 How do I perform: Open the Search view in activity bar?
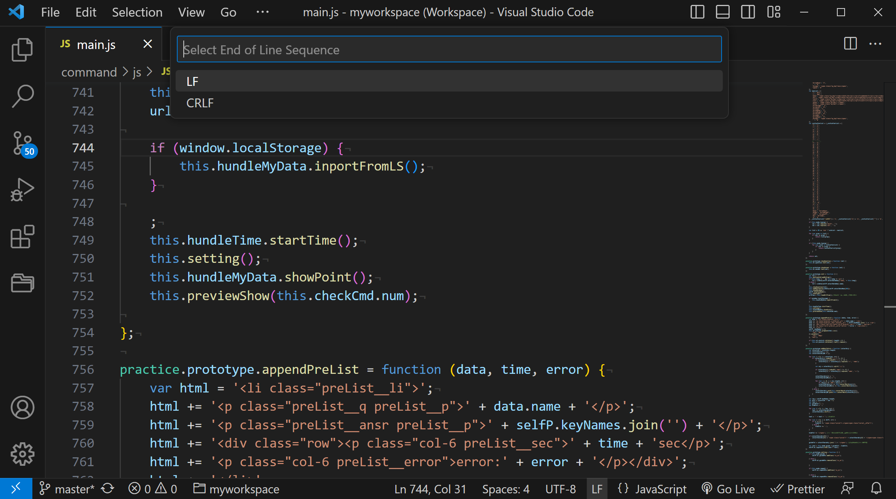22,96
